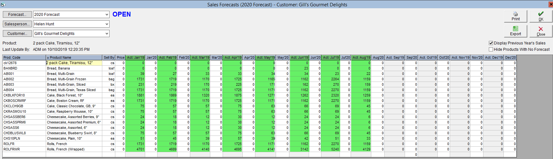Click the red X Close button
This screenshot has height=159, width=553.
point(541,31)
